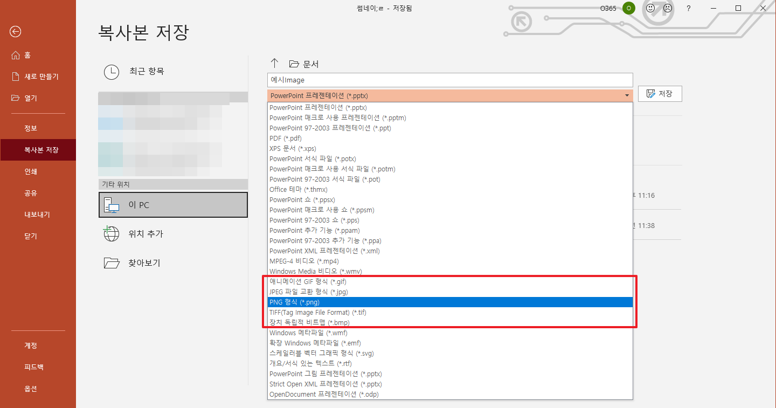
Task: Select PowerPoint 매크로 사용 서식 파일 (*.potm)
Action: click(x=450, y=169)
